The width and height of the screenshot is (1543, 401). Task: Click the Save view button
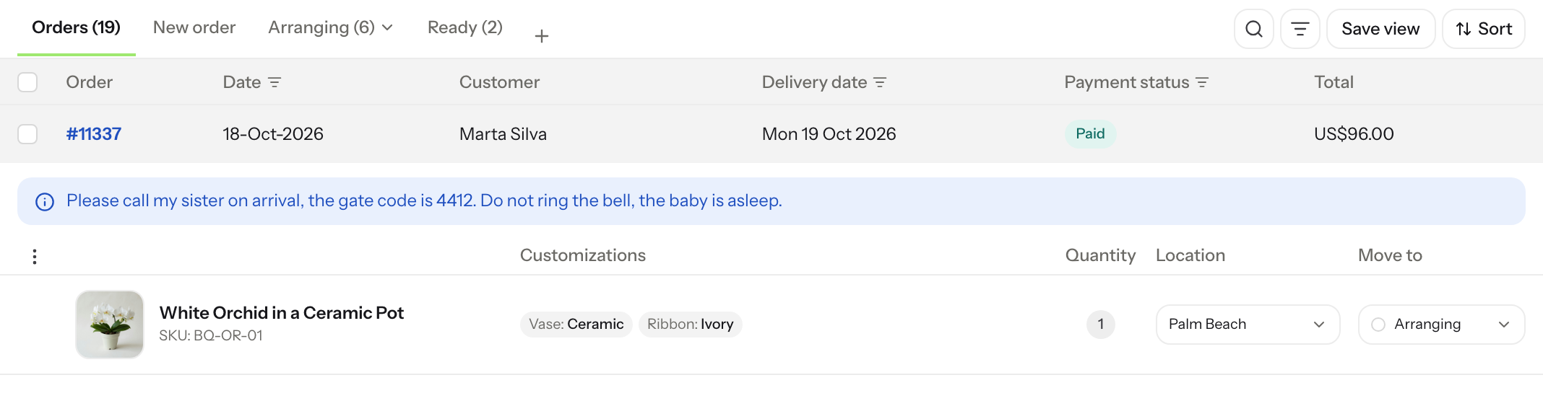coord(1380,29)
